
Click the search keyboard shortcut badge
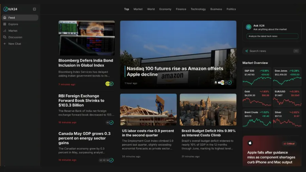[296, 51]
